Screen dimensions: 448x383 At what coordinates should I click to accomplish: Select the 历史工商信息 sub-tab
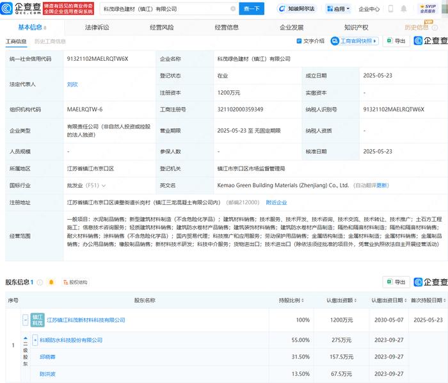tap(50, 42)
